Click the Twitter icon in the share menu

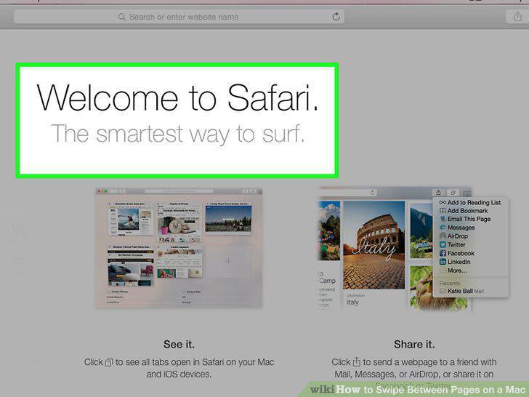443,245
